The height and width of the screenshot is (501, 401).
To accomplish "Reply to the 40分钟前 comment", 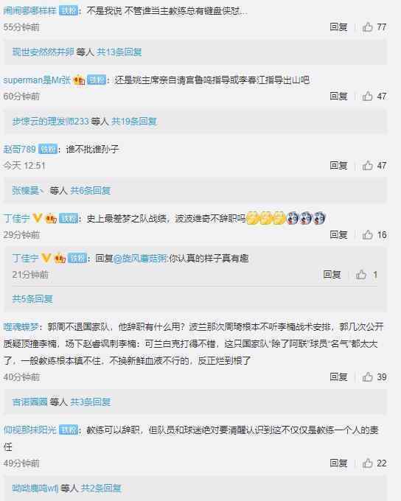I will point(338,376).
